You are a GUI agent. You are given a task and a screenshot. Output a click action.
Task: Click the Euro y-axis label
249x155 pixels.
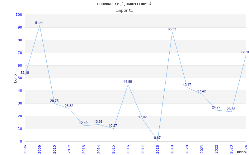(15, 78)
